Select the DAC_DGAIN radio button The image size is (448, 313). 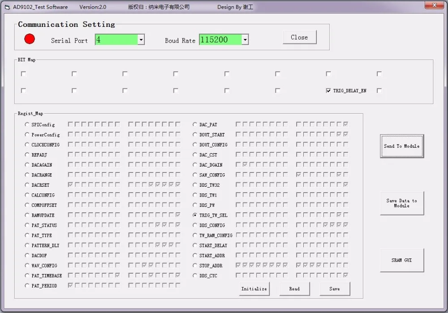195,165
